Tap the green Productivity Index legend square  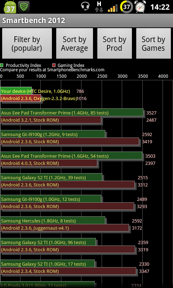[x=2, y=65]
